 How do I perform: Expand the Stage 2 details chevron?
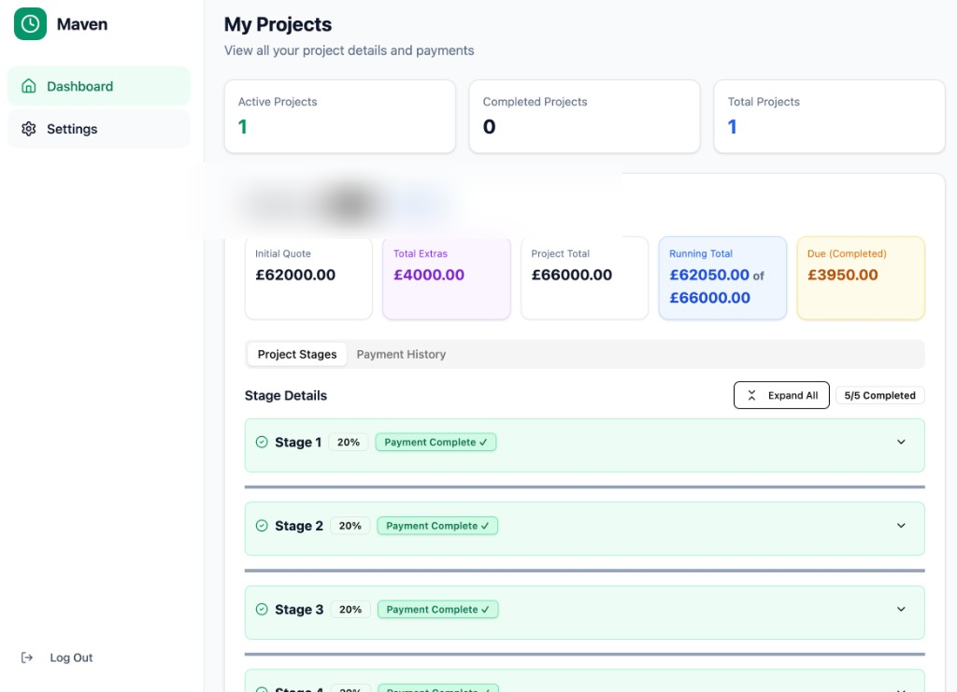click(900, 526)
